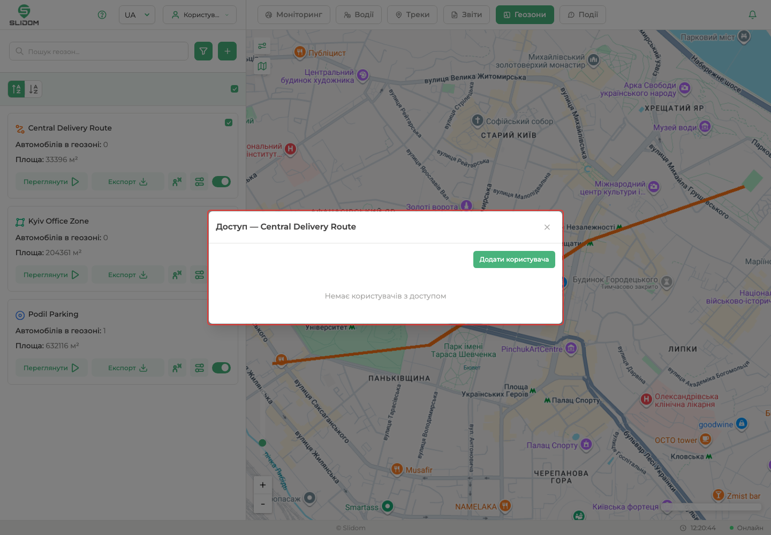Click the Публіцист map marker
Screen dimensions: 771x535
300,52
